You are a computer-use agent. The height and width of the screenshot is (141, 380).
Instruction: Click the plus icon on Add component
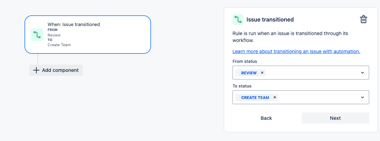point(36,70)
